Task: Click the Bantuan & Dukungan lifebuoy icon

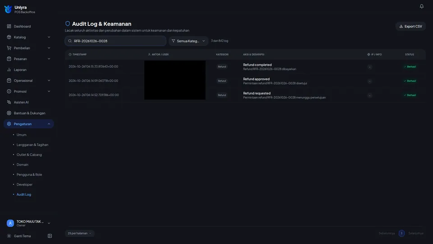Action: coord(9,113)
